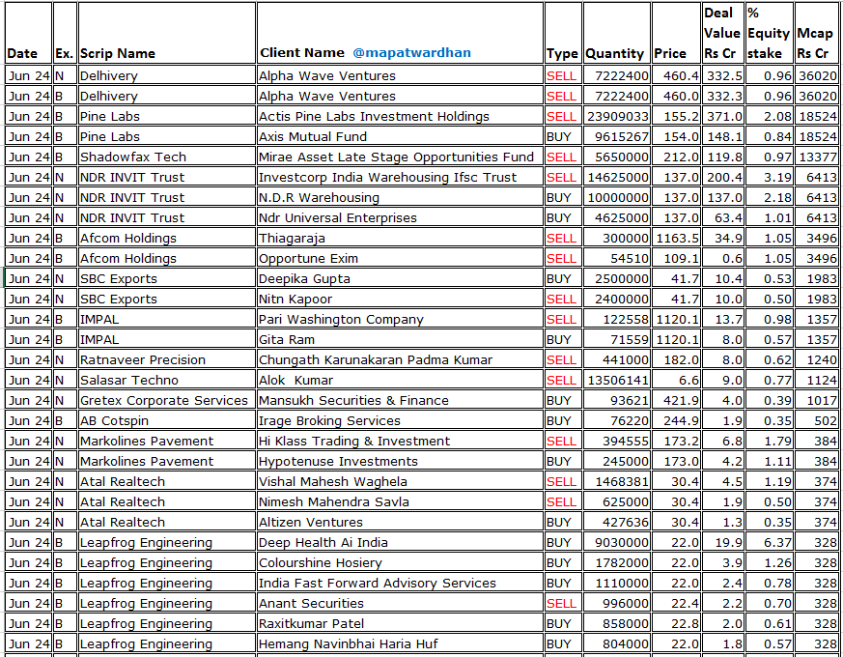Image resolution: width=843 pixels, height=657 pixels.
Task: Click quantity 1468381 in Vishal Mahesh Waghela row
Action: tap(617, 481)
